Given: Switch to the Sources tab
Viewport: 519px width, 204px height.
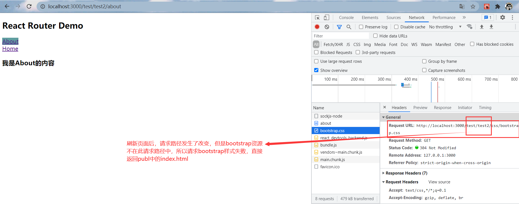Looking at the screenshot, I should click(x=394, y=17).
